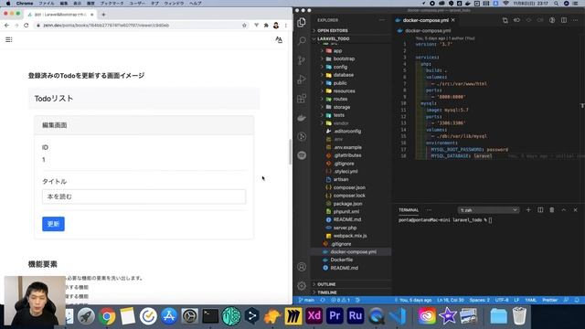Open Trash in the dock
Viewport: 585px width, 329px height.
coord(519,316)
